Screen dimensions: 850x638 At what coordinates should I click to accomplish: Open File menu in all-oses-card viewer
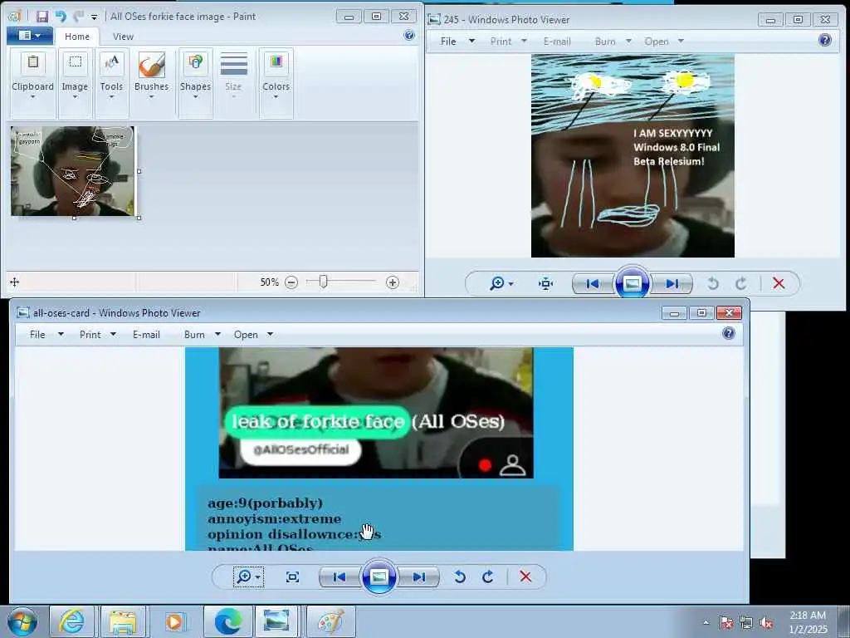46,335
